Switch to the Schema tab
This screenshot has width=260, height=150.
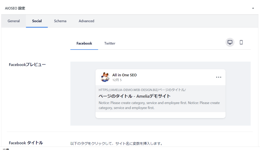coord(60,21)
